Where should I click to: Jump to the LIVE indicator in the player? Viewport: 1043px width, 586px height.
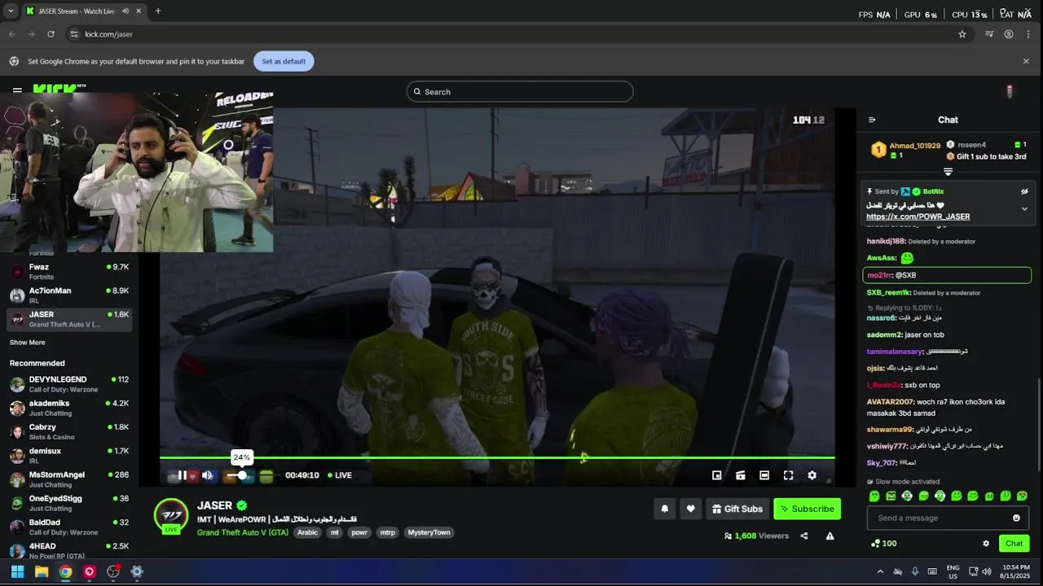point(340,475)
